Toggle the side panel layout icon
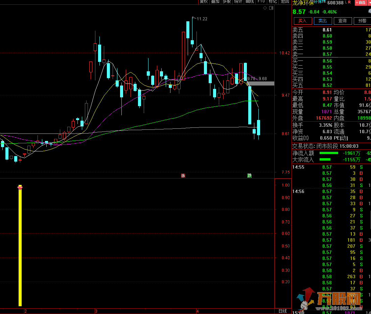The image size is (371, 314). click(x=271, y=8)
